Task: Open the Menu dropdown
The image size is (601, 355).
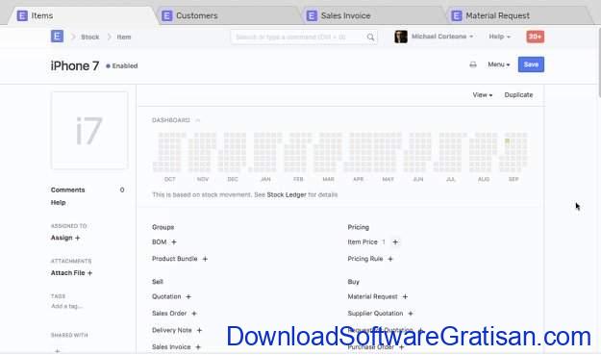Action: coord(499,64)
